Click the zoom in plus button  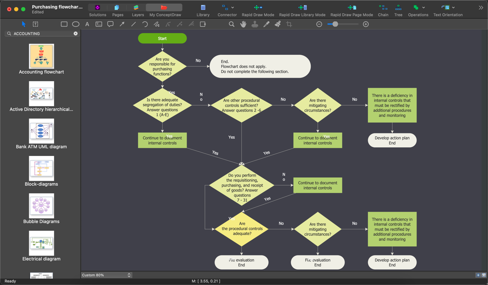(x=366, y=24)
